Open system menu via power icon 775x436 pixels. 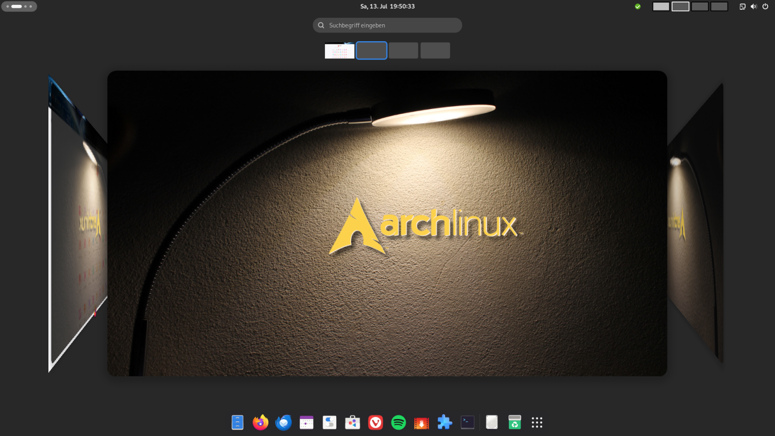pyautogui.click(x=765, y=6)
